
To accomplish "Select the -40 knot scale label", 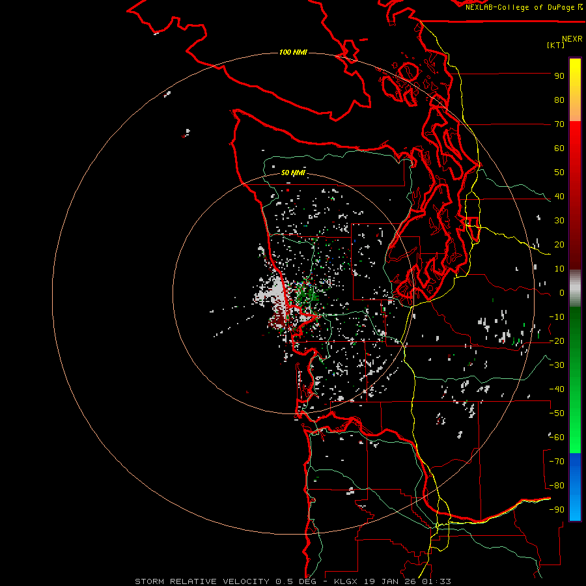I will [557, 389].
